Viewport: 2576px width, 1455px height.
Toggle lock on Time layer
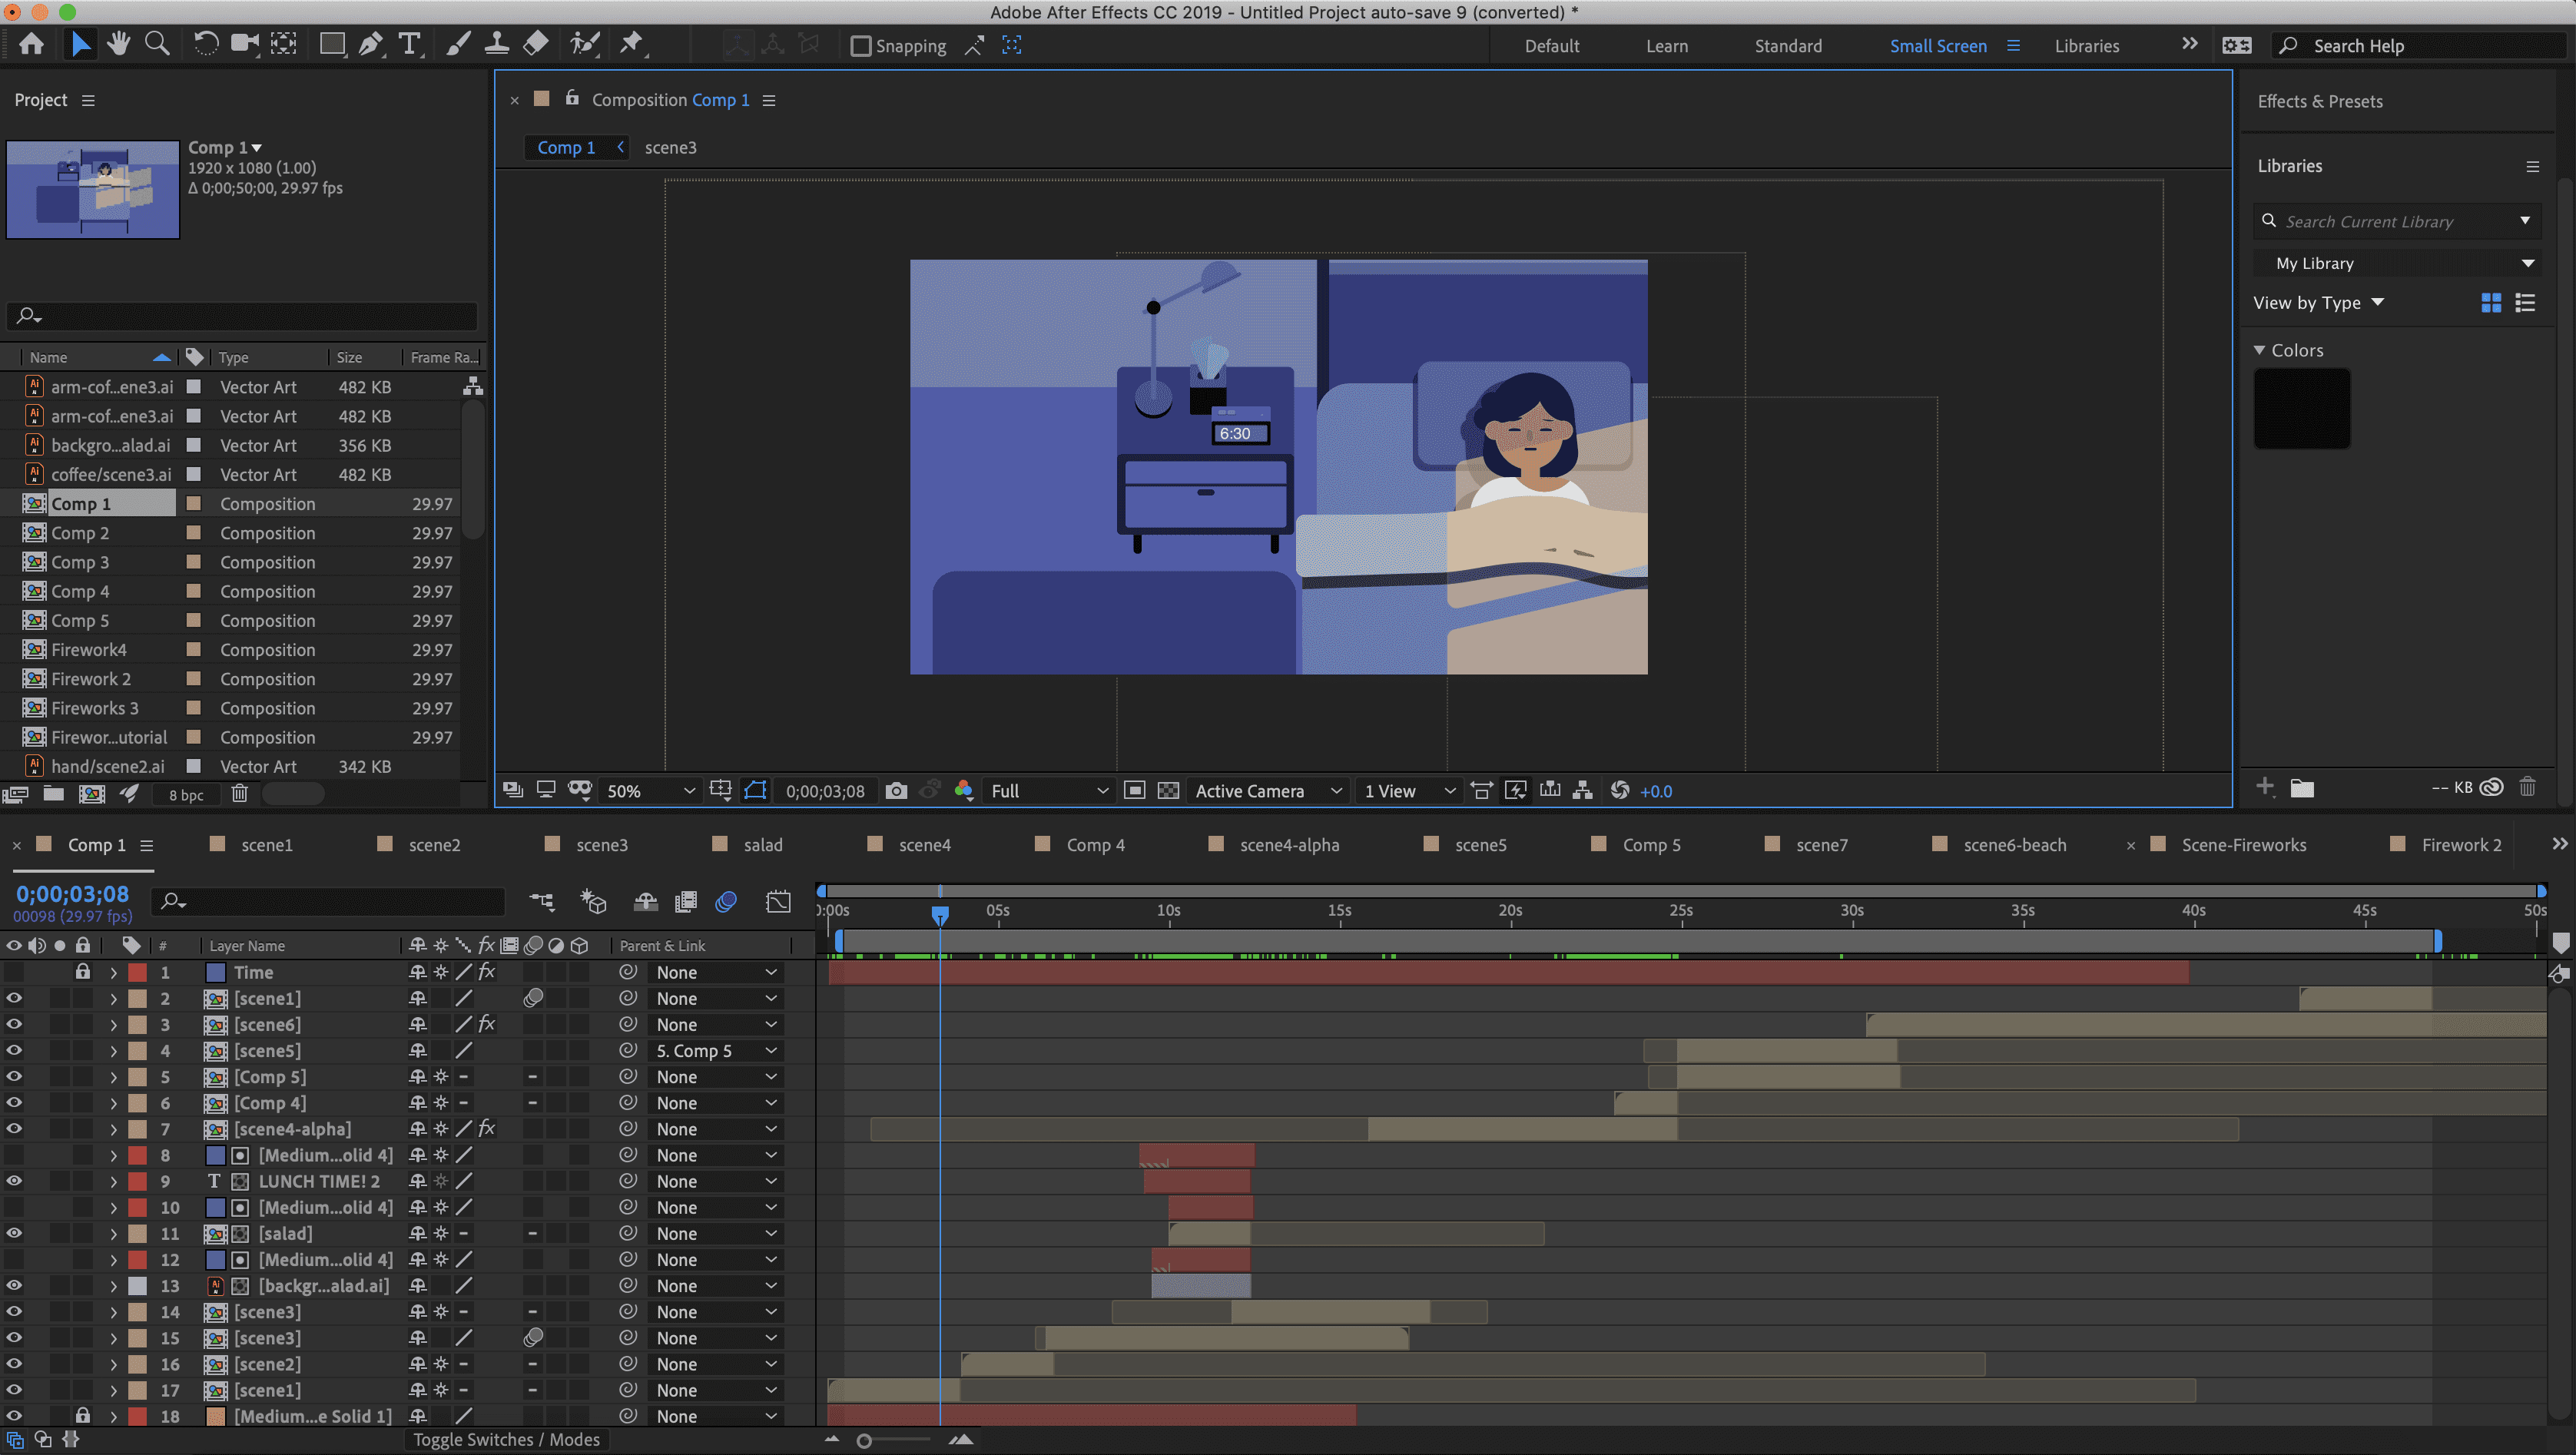coord(83,972)
